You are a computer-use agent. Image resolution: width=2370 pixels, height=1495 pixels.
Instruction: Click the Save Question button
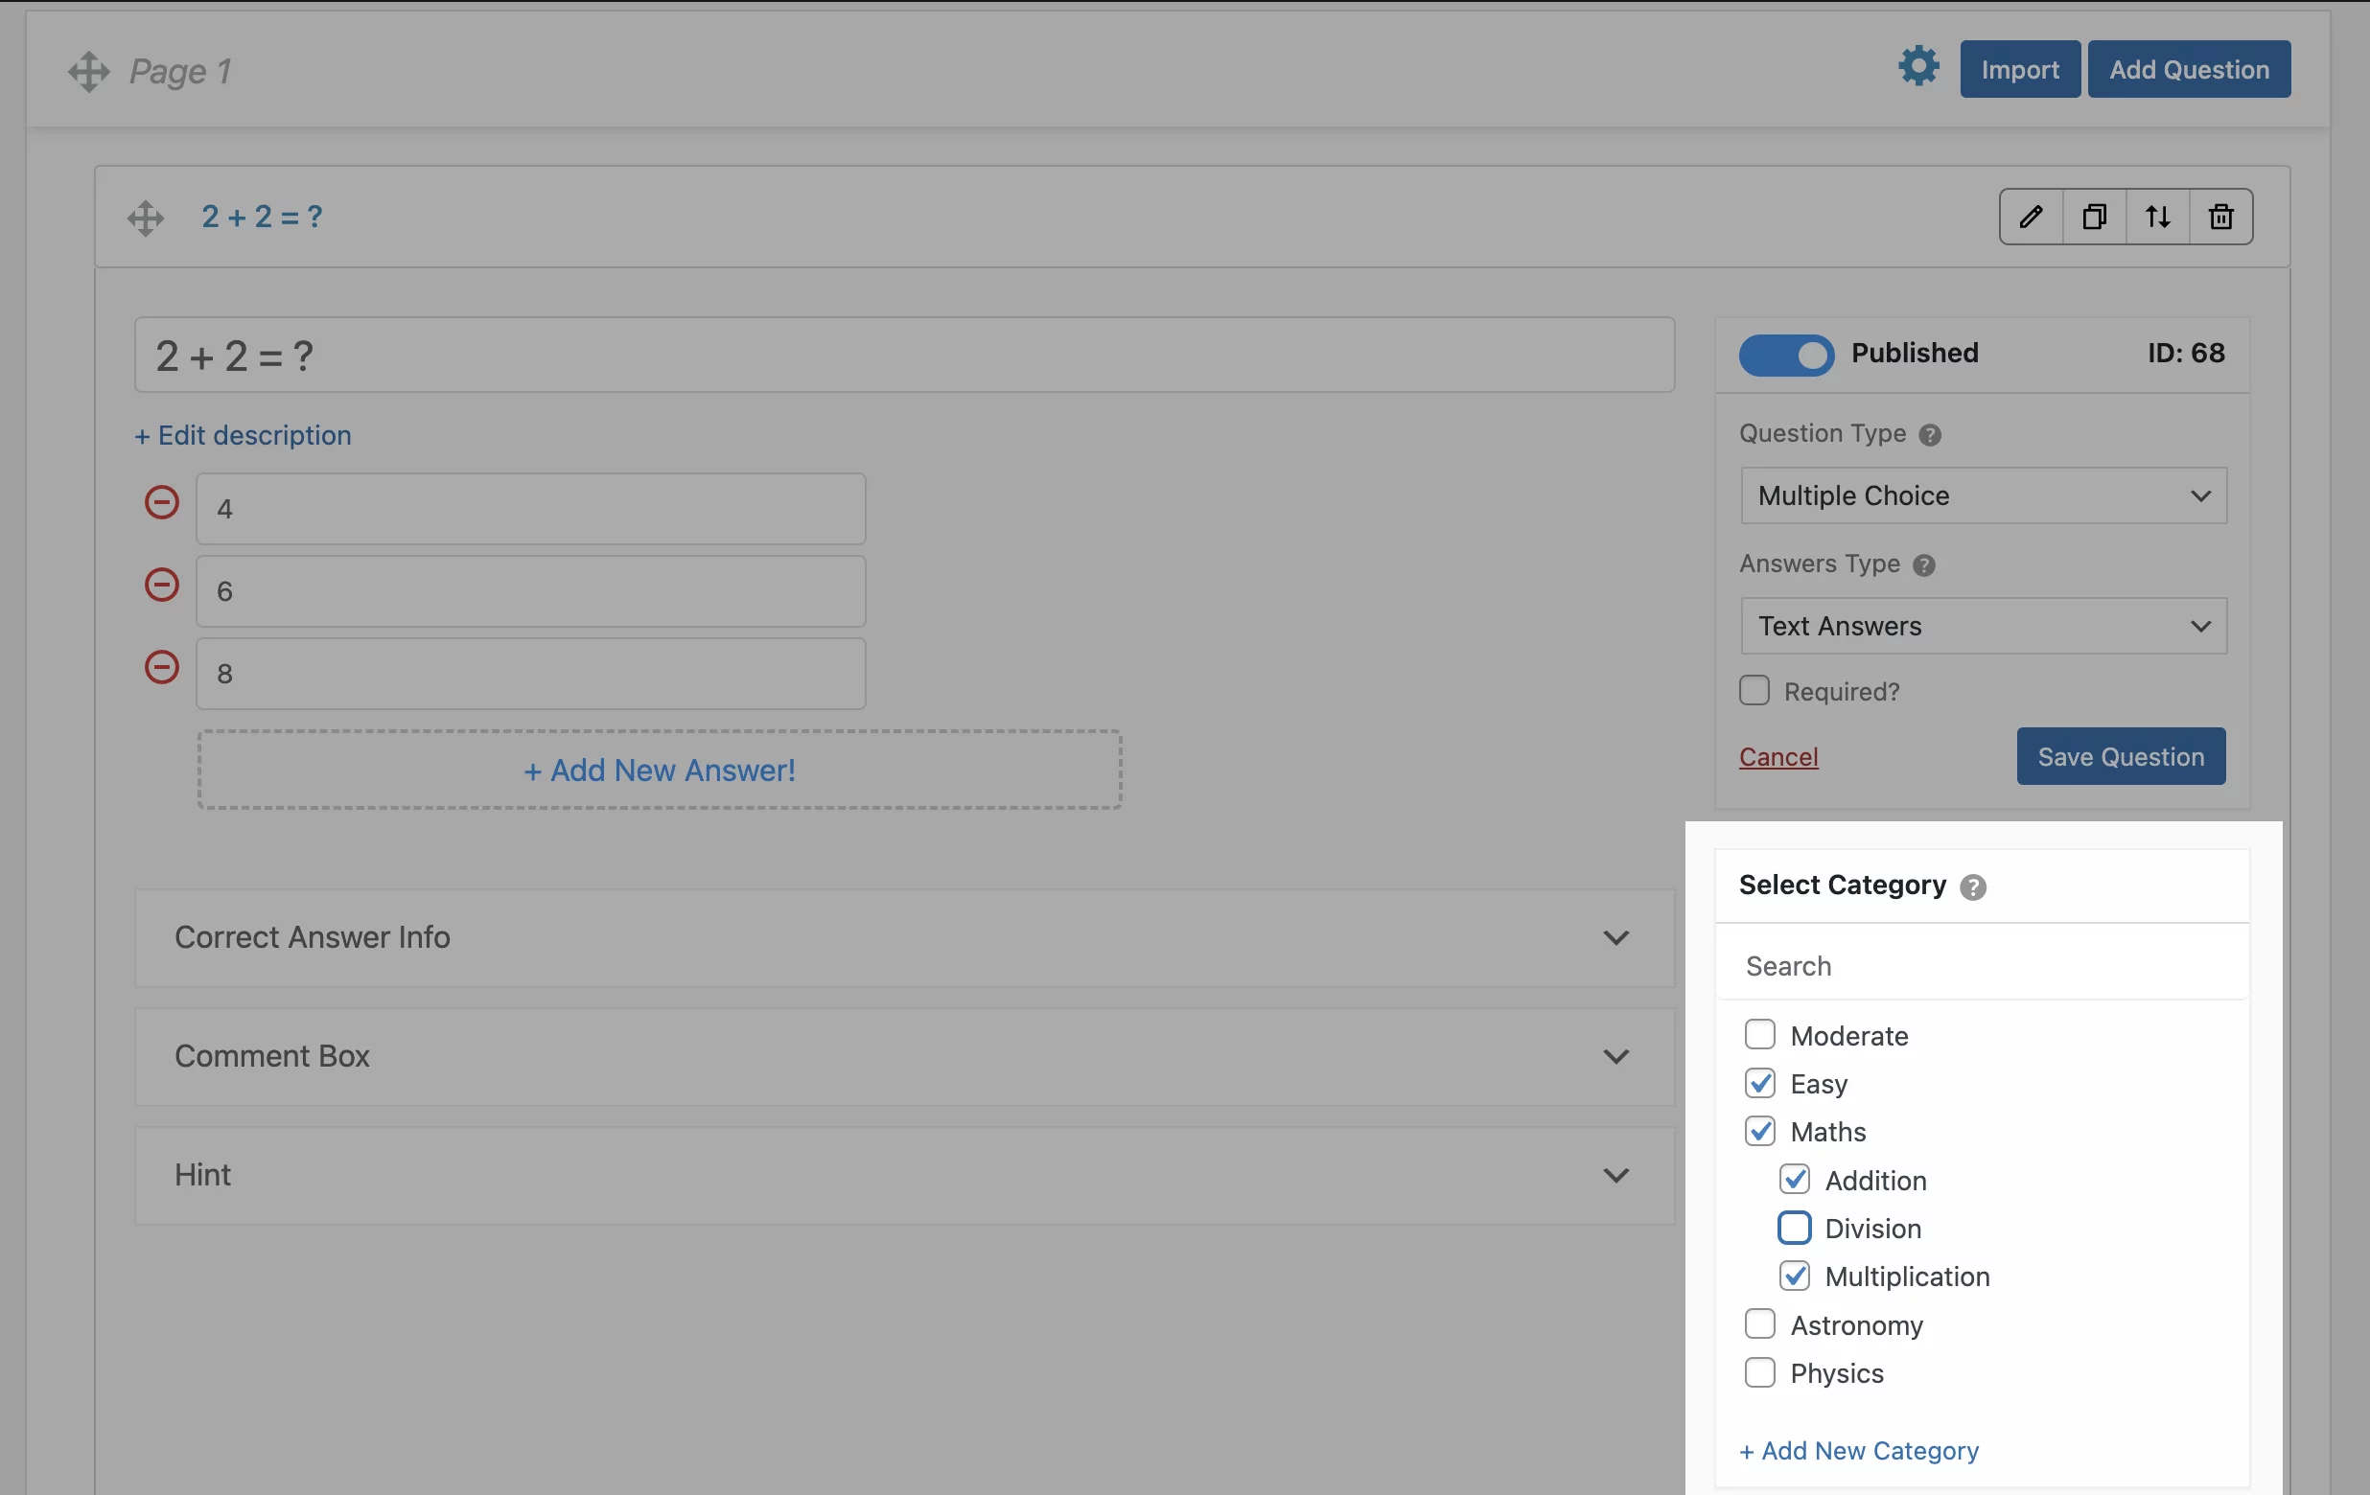click(x=2120, y=756)
